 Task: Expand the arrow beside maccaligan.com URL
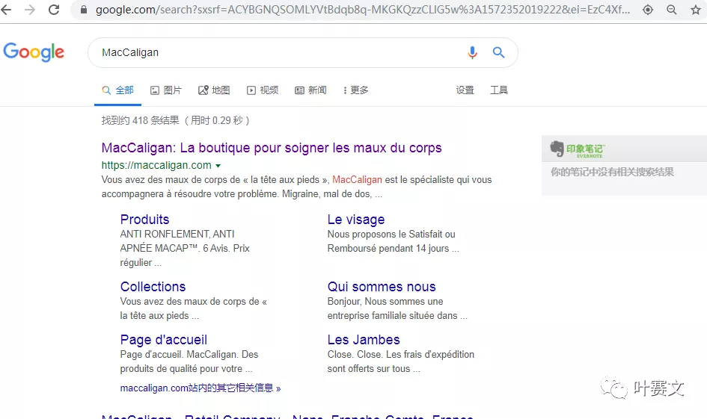[x=218, y=166]
